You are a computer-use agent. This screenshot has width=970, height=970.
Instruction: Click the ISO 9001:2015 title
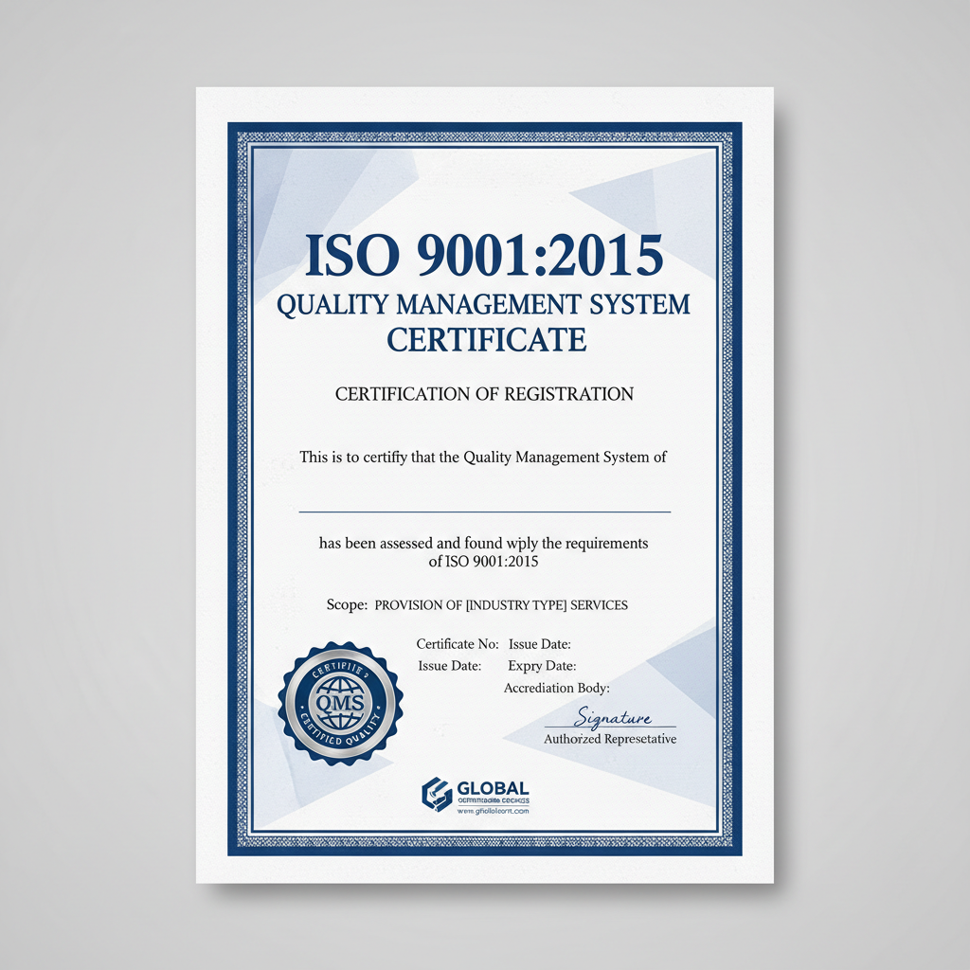[484, 253]
